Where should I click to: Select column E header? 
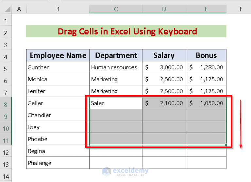tap(206, 9)
